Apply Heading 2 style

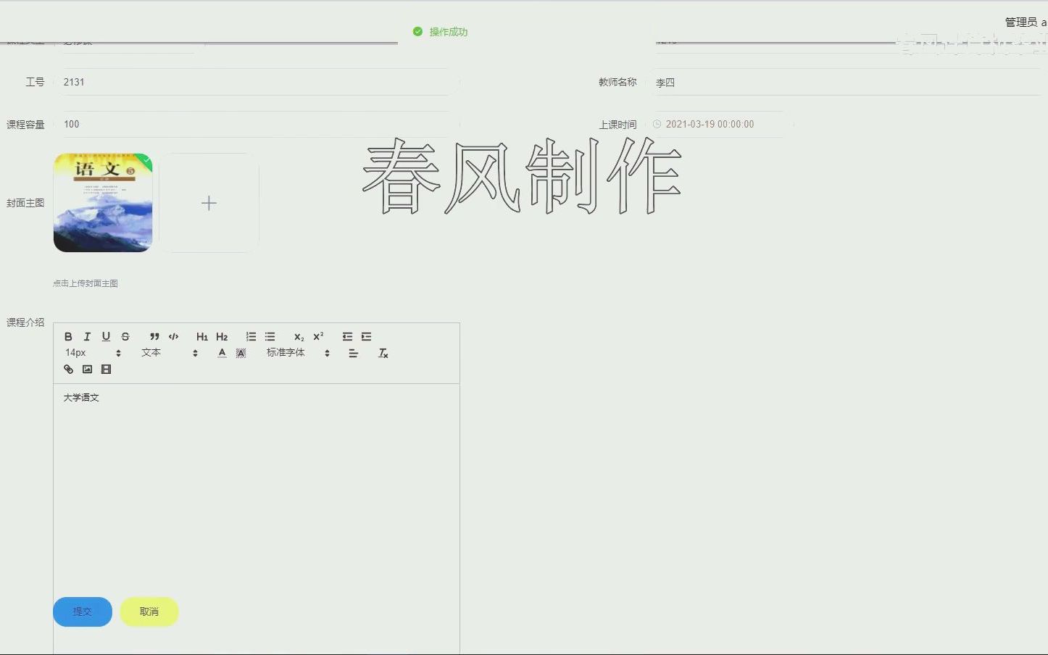[x=222, y=336]
